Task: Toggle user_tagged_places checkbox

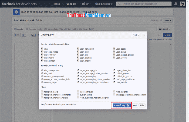Action: (114, 54)
